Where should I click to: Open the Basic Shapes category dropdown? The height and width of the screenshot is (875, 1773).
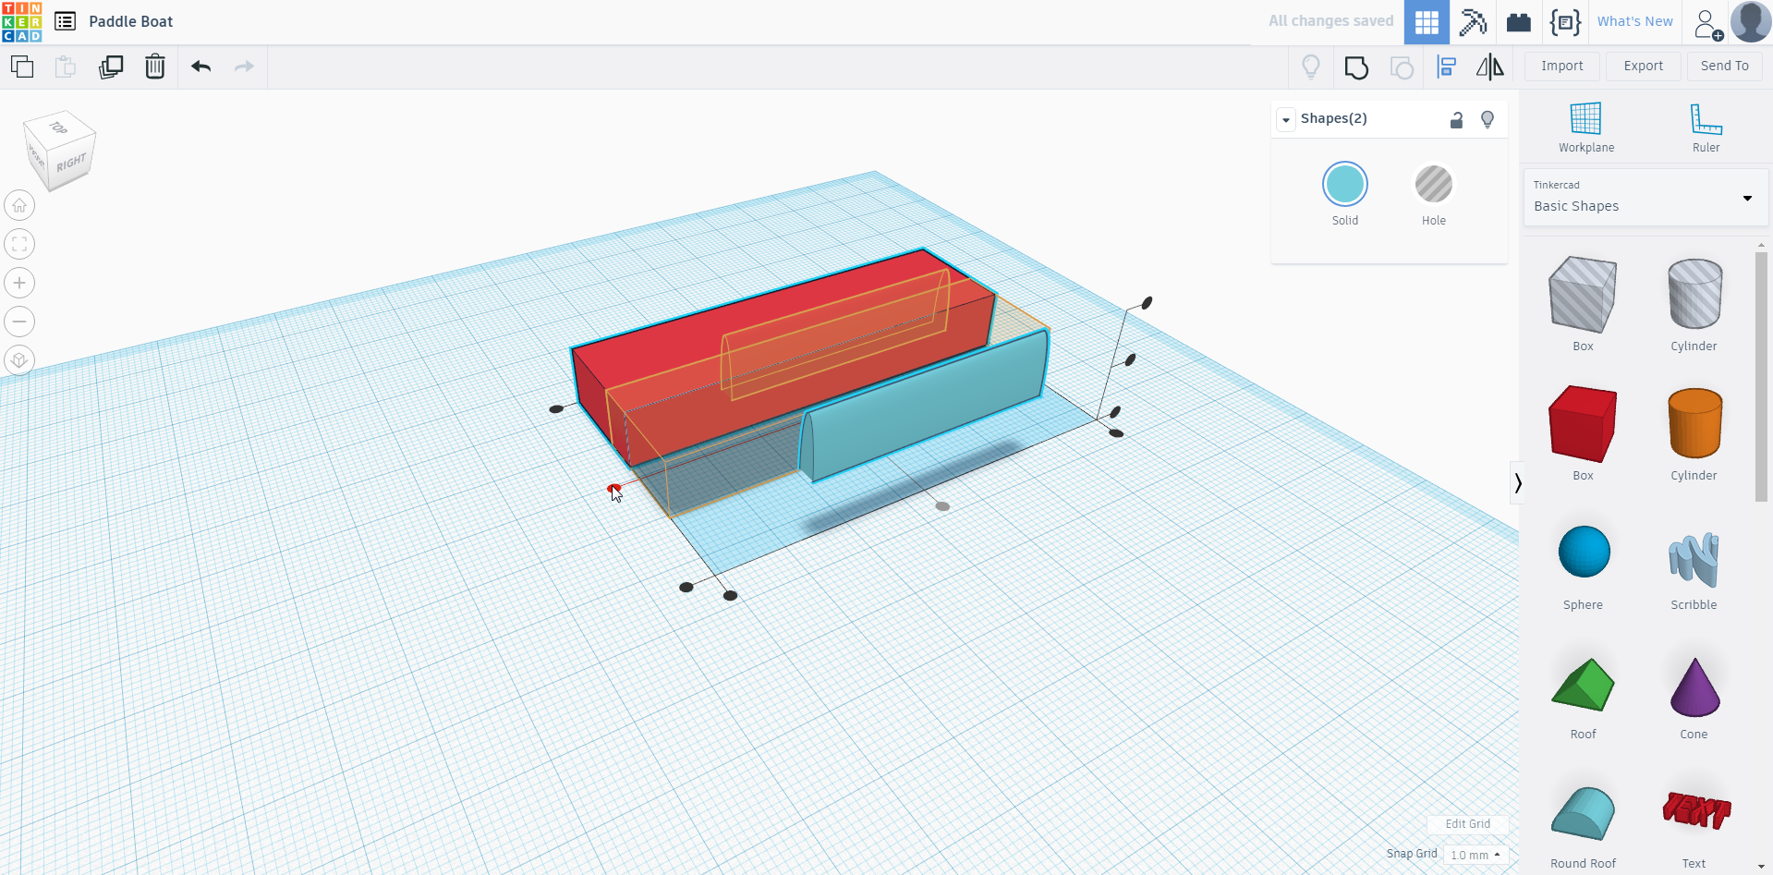(1645, 198)
